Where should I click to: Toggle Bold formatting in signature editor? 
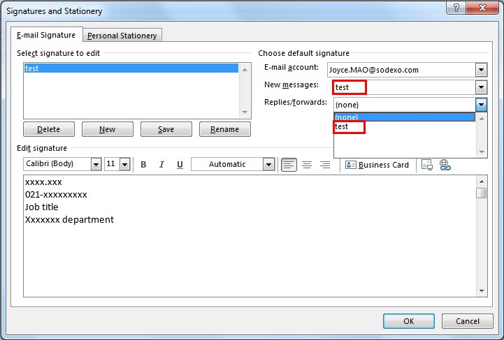[143, 164]
